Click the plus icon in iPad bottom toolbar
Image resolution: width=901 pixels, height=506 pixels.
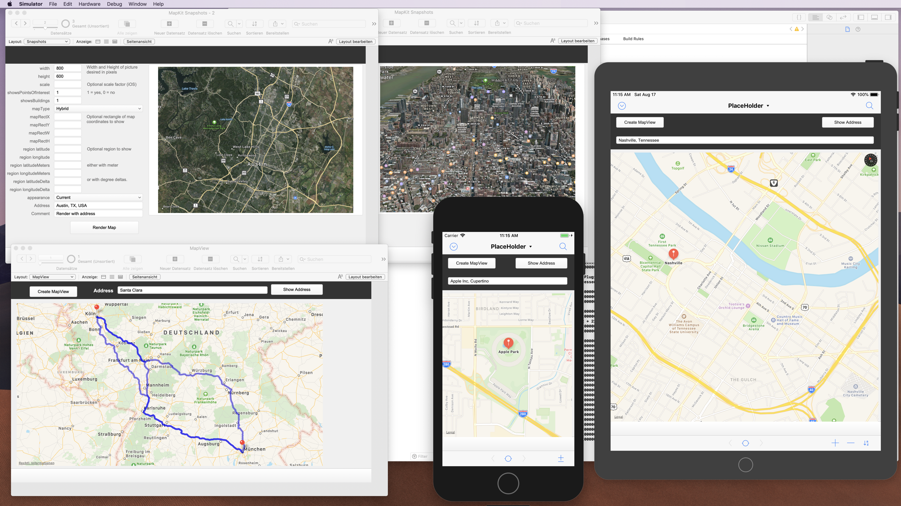(835, 443)
